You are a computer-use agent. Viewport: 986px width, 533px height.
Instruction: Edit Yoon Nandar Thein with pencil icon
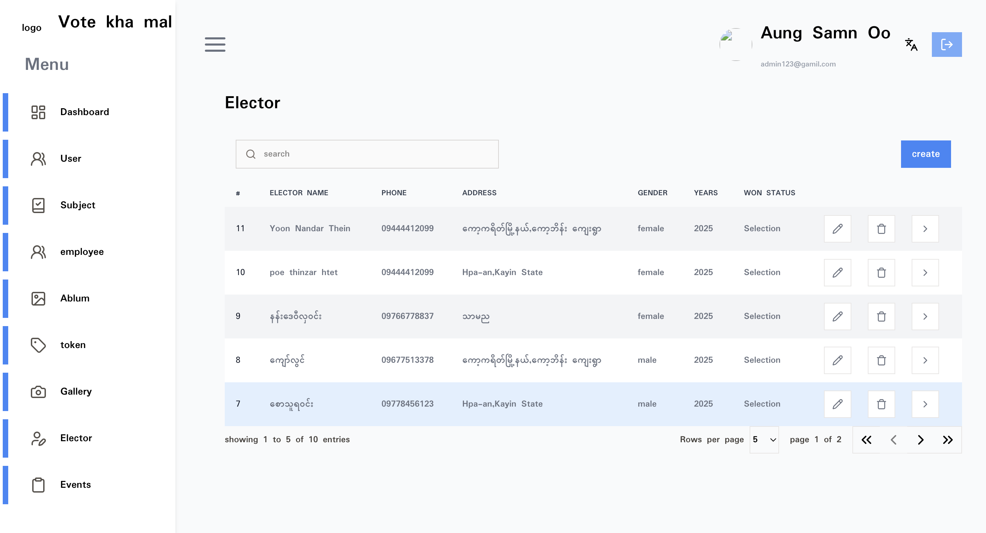[837, 229]
